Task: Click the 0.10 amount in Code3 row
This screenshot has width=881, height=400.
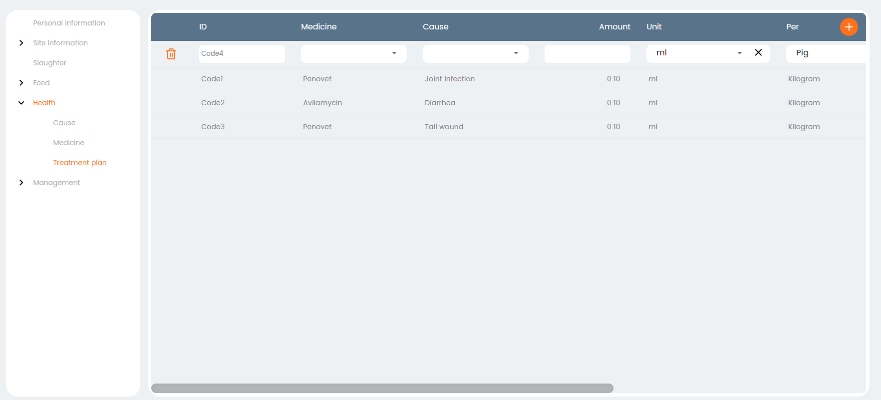Action: pos(613,127)
